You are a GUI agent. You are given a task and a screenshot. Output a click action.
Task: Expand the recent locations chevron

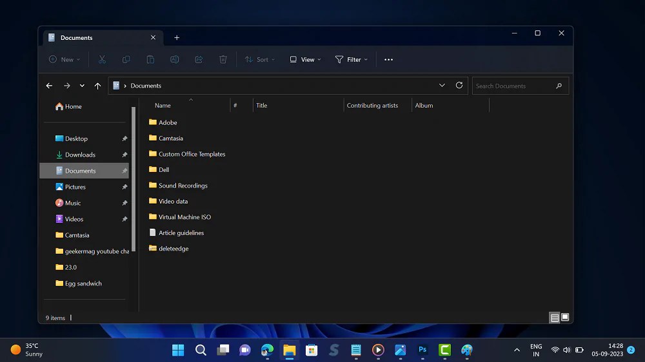[x=82, y=86]
